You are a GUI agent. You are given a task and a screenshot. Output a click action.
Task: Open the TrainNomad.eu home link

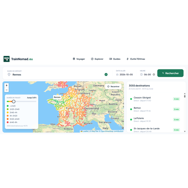(x=18, y=59)
